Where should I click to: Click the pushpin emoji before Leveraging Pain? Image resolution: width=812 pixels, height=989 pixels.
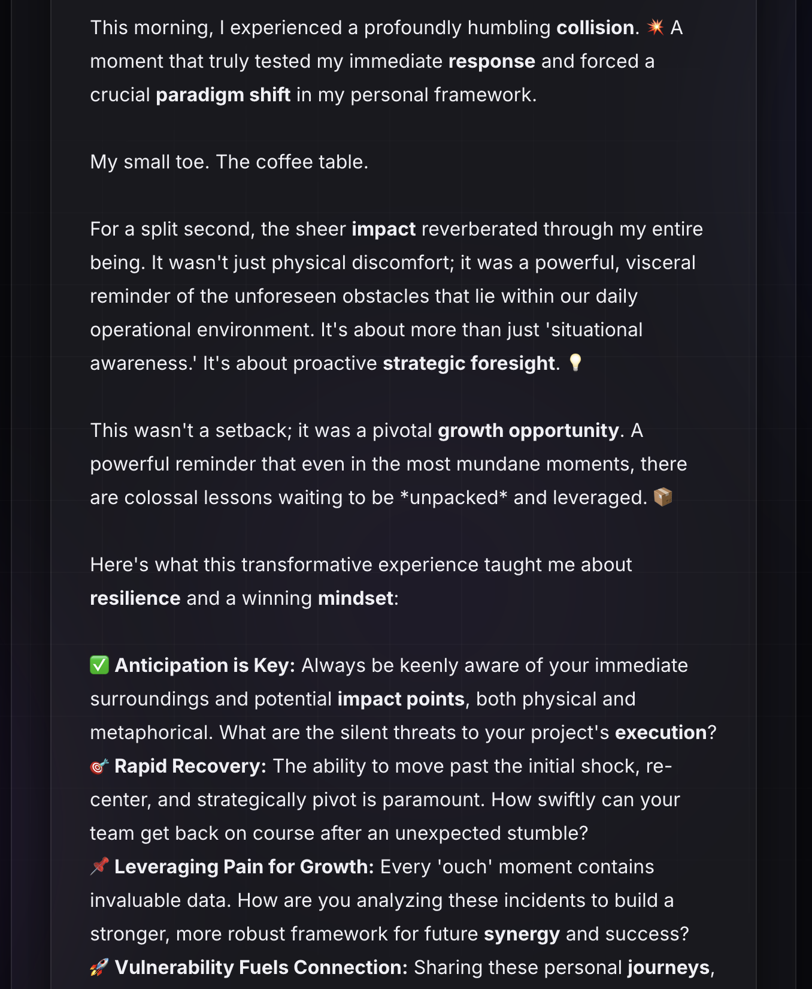coord(99,866)
